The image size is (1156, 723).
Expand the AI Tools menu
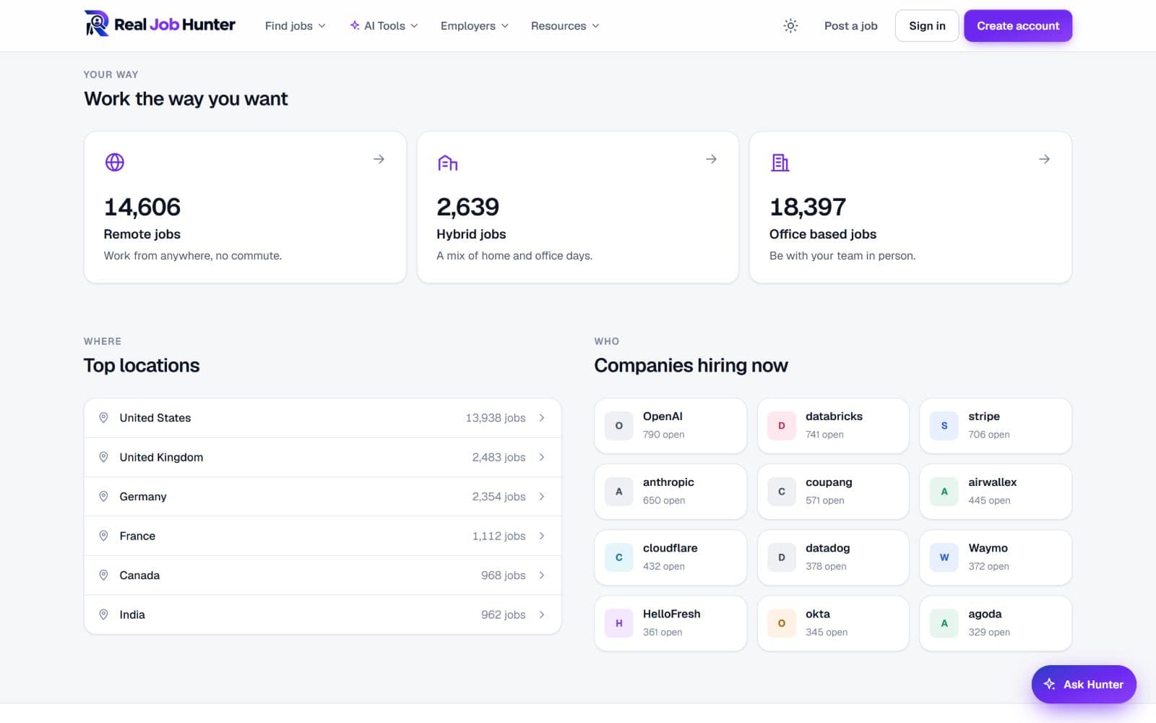(384, 25)
